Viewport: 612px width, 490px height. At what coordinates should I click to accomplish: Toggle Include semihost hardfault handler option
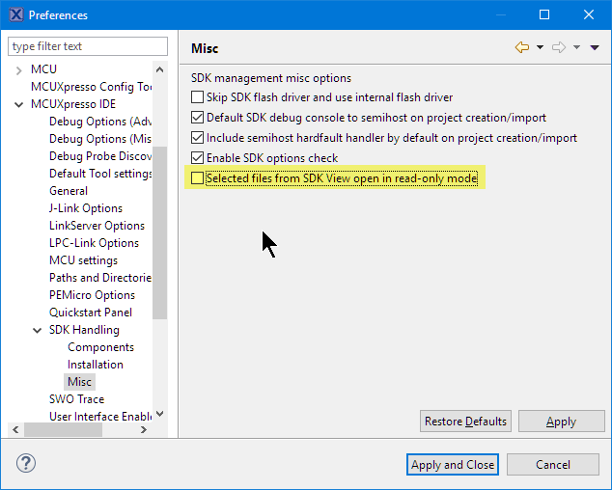[x=198, y=138]
